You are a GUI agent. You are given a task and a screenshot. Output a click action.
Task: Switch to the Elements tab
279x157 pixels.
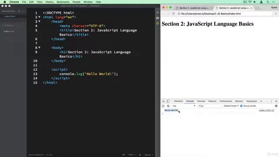[178, 101]
